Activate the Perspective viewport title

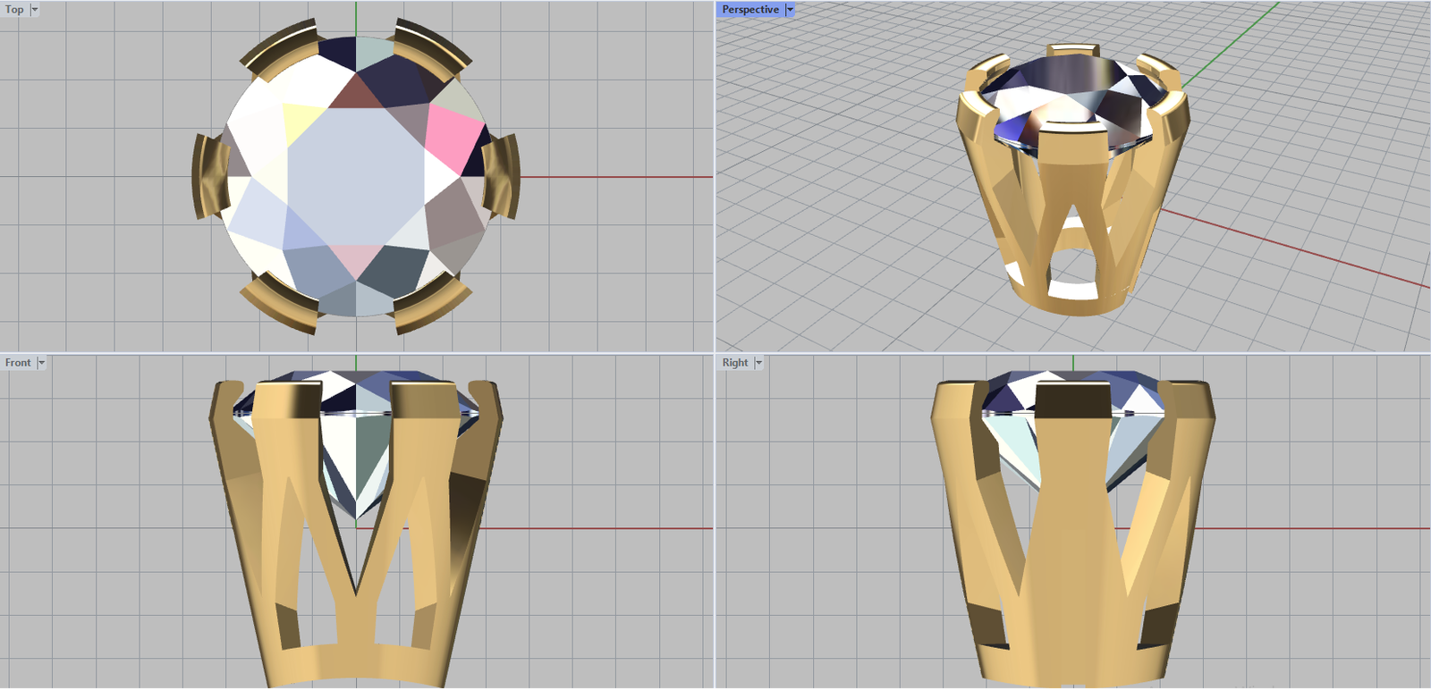pos(749,10)
